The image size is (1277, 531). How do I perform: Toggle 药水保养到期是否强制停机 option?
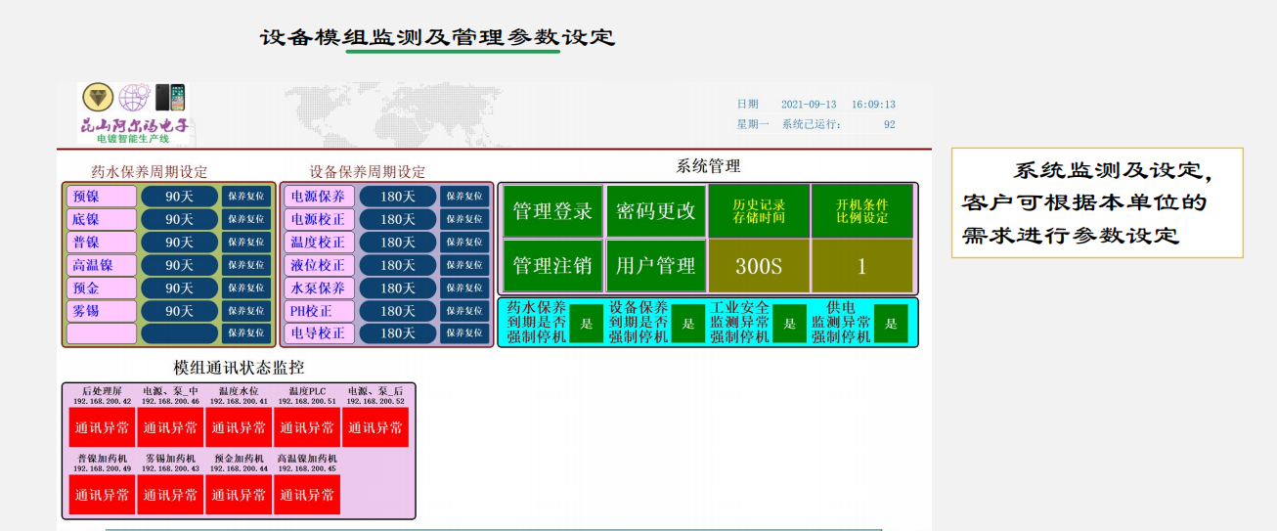[587, 324]
